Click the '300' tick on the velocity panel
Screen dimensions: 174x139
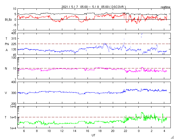coord(14,93)
